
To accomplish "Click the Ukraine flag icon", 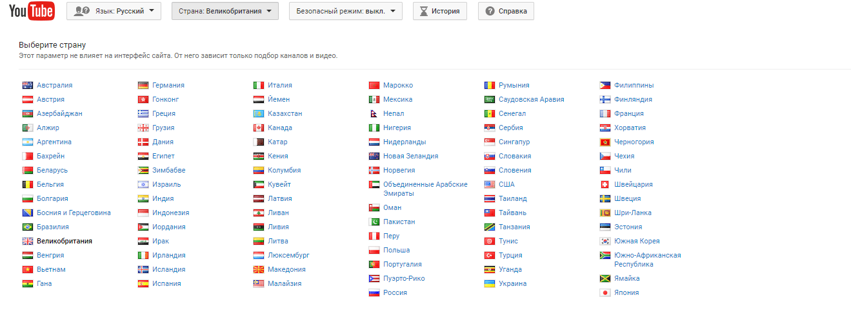I will 490,283.
